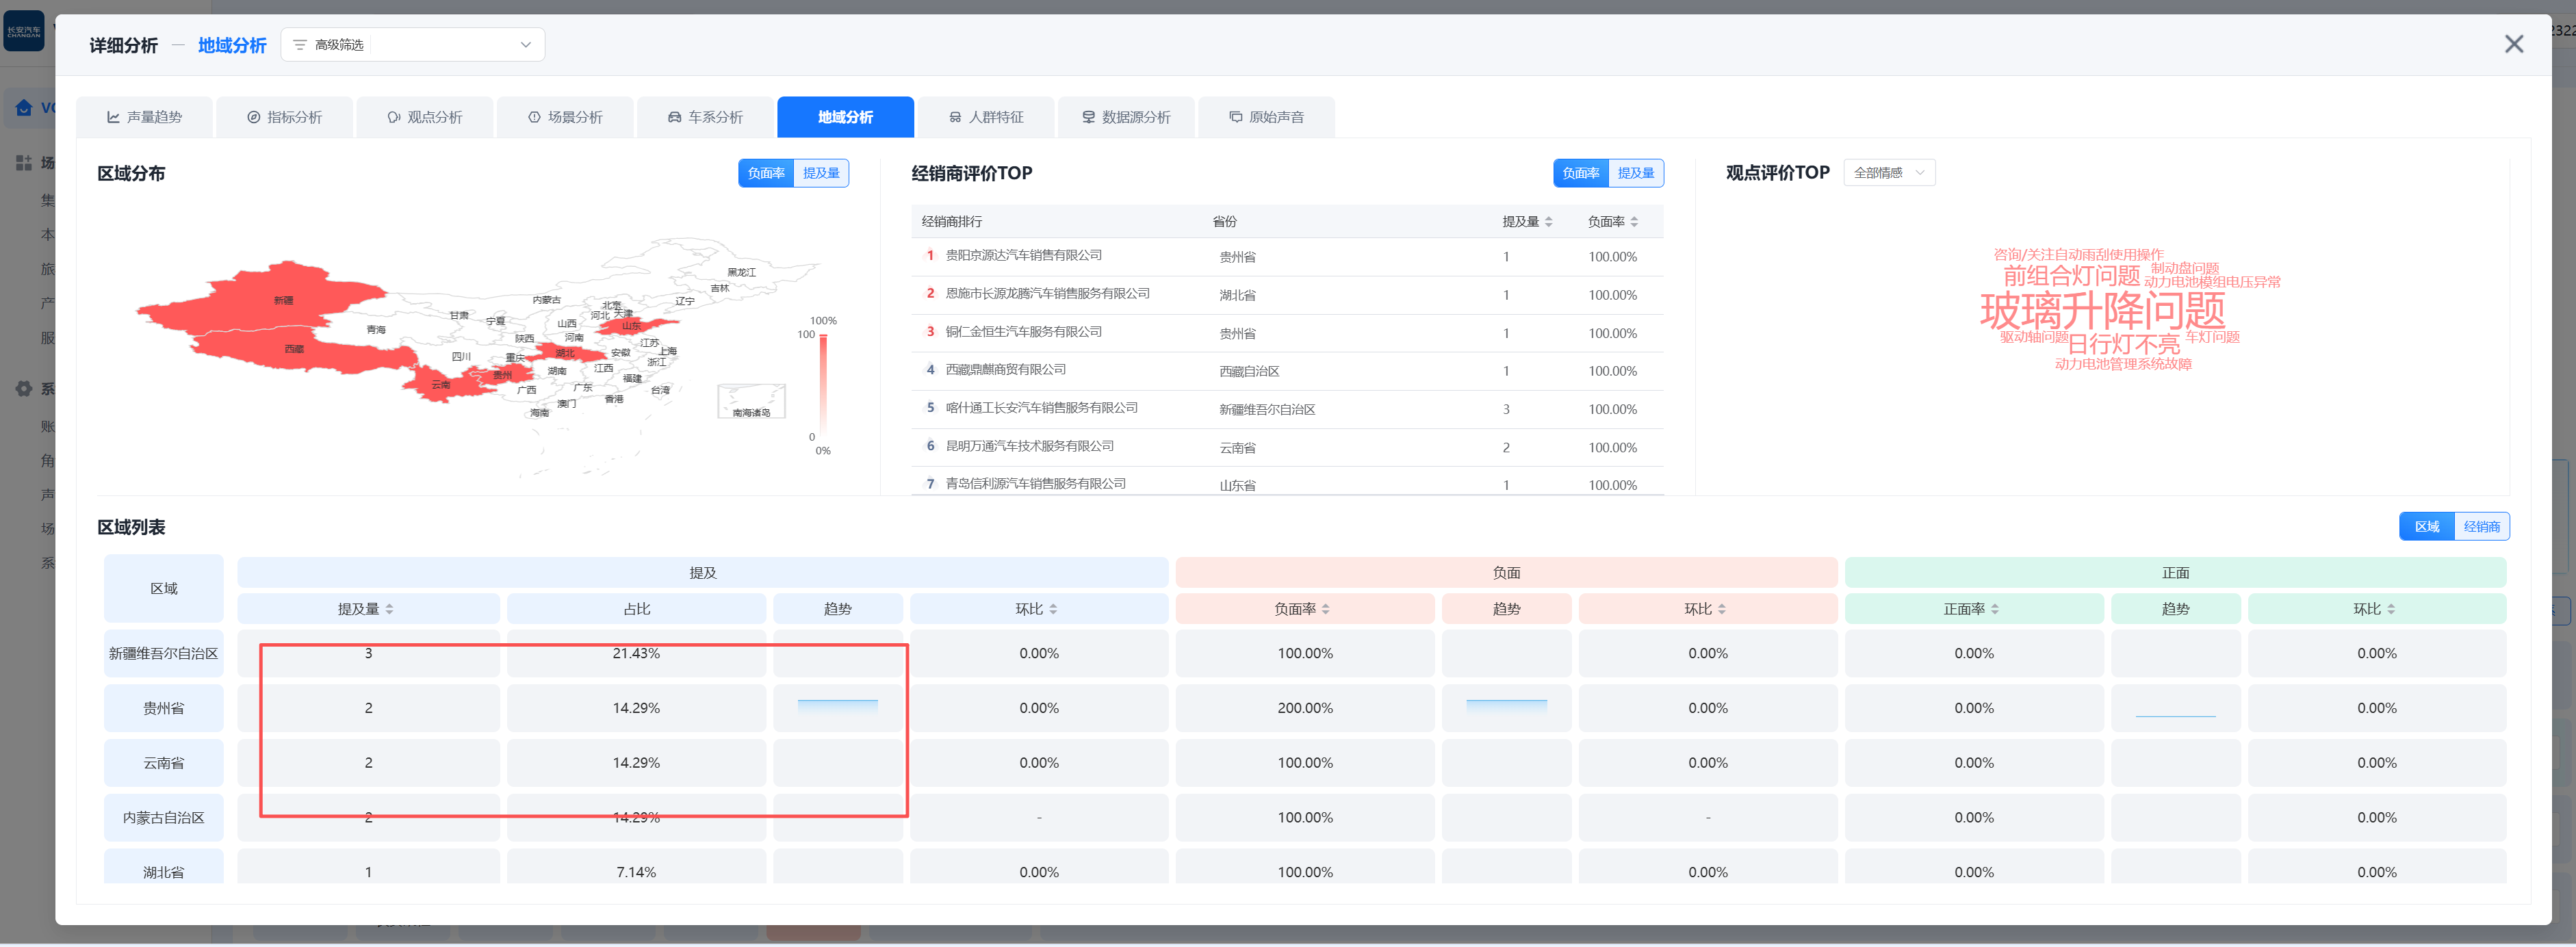The height and width of the screenshot is (947, 2576).
Task: Click the 车系分析 car icon
Action: coord(674,117)
